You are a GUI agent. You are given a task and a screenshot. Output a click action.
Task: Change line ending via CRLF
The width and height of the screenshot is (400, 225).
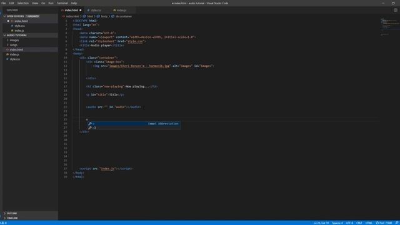point(359,223)
